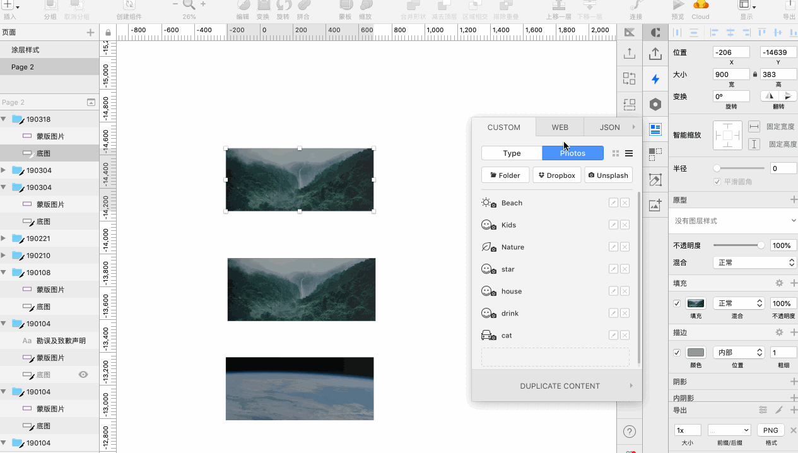The image size is (798, 453).
Task: Remove the cat photo source with X
Action: (x=625, y=336)
